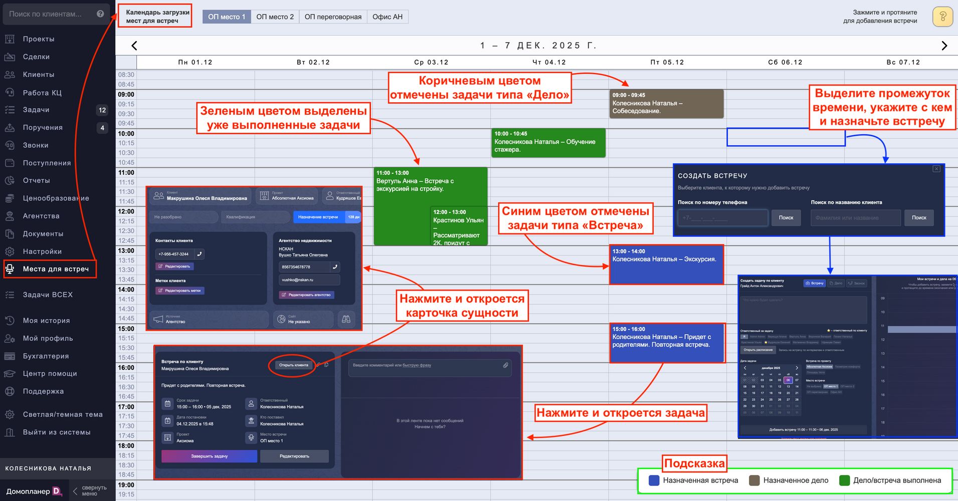Log out via Выйти из системы
Screen dimensions: 958x501
[x=57, y=432]
